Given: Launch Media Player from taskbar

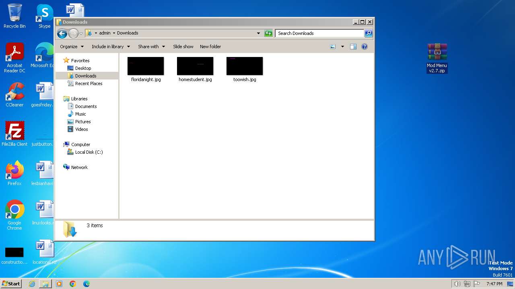Looking at the screenshot, I should (x=59, y=284).
